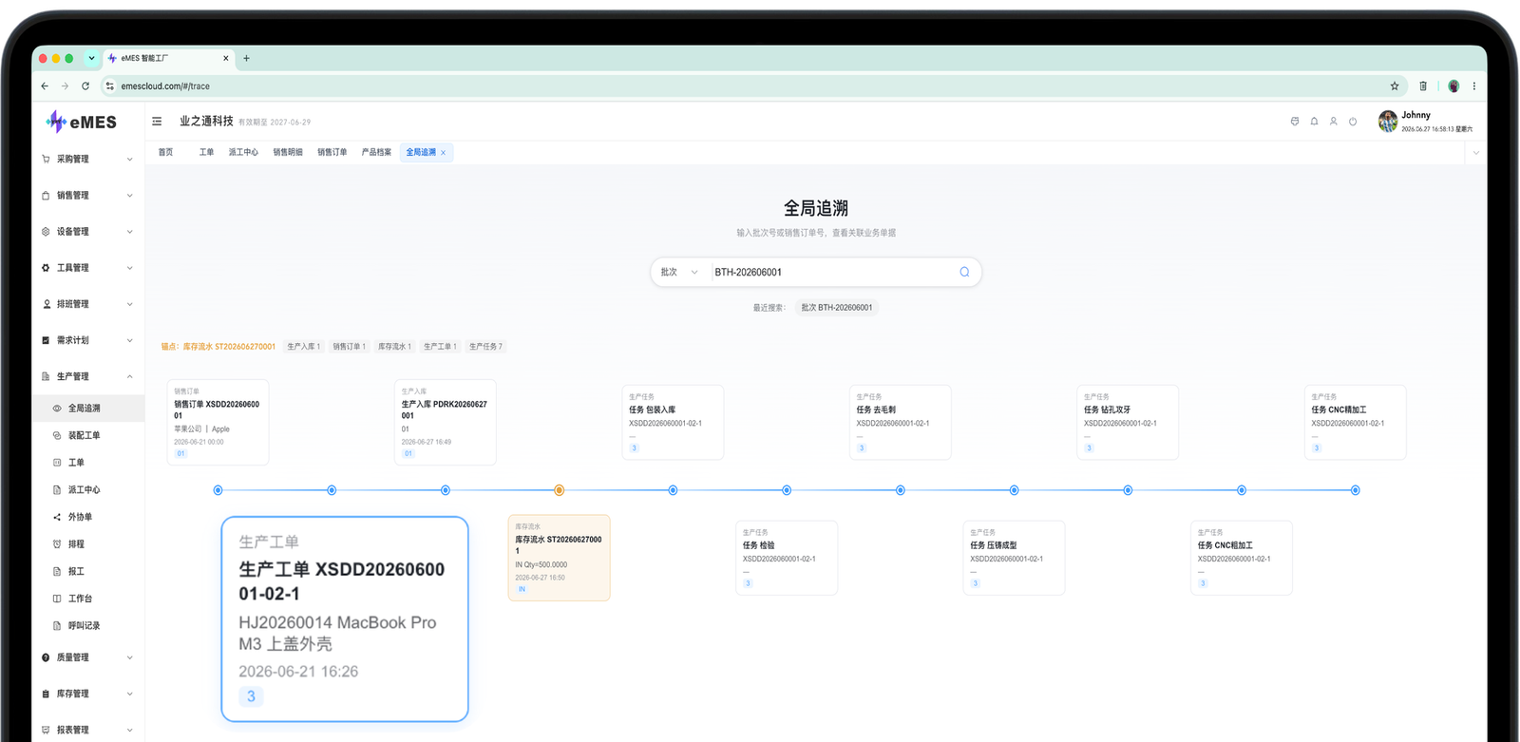Collapse the 生产管理 menu

(88, 376)
